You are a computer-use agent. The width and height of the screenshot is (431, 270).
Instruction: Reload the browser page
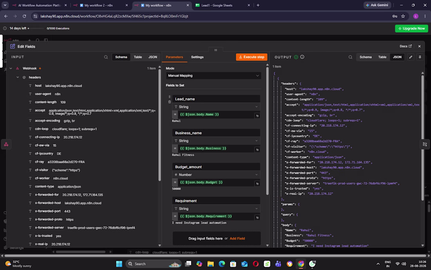(24, 16)
